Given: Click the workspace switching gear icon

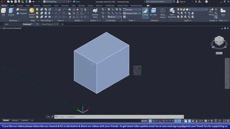Looking at the screenshot, I should point(206,121).
